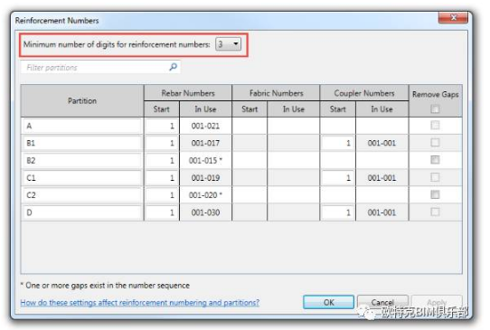Click Start subheader under Rebar Numbers
This screenshot has height=330, width=490.
coord(162,109)
